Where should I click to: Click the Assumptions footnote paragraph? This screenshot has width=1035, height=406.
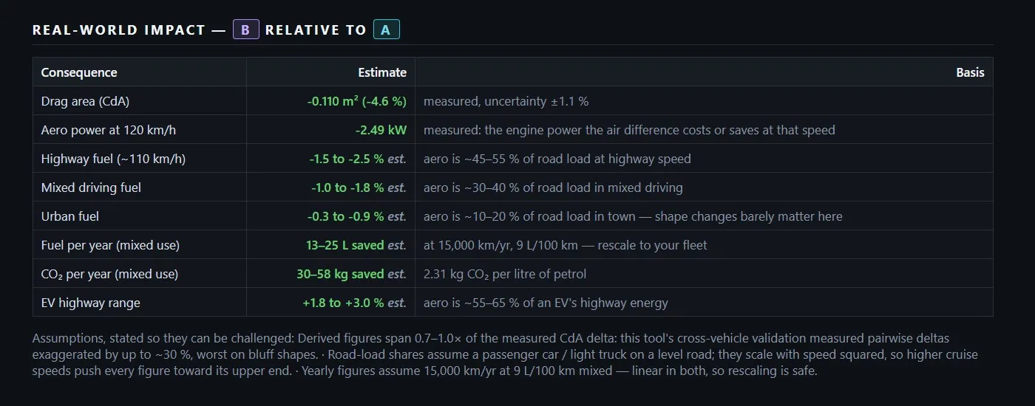[x=506, y=354]
